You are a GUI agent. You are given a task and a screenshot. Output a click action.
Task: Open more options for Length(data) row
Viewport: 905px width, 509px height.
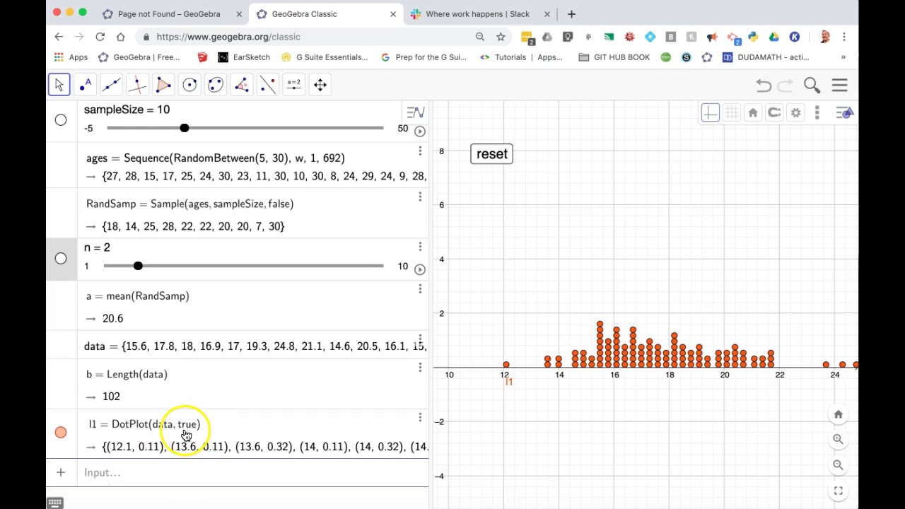[420, 368]
